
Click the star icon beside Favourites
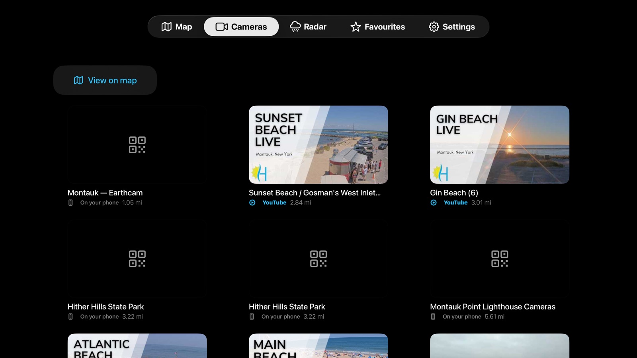coord(356,27)
